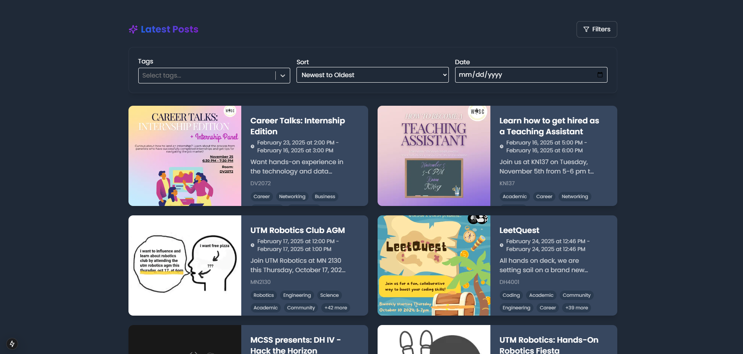The image size is (743, 354).
Task: Open UTM Robotics: Hands-On Robotics Fiesta post
Action: point(549,345)
